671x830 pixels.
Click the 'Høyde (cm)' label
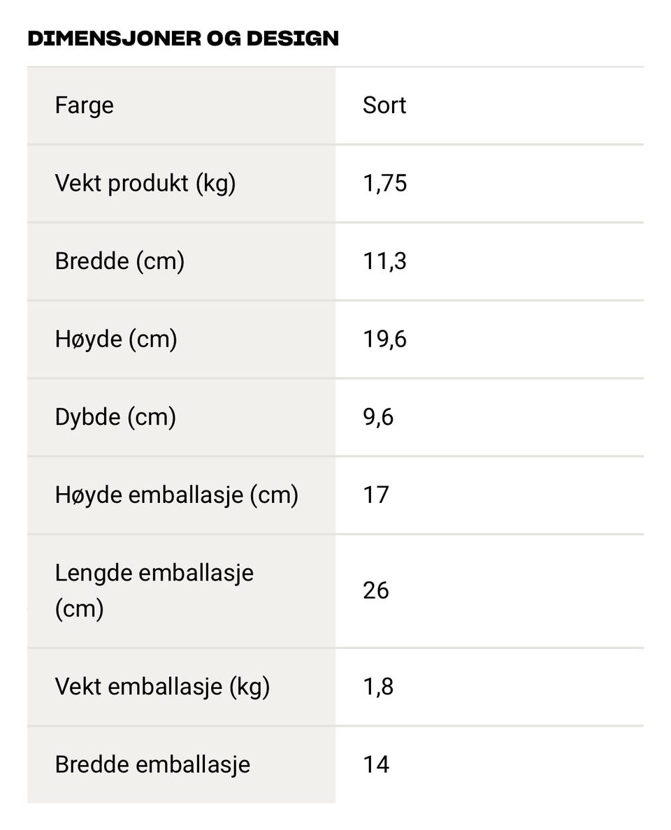tap(116, 340)
